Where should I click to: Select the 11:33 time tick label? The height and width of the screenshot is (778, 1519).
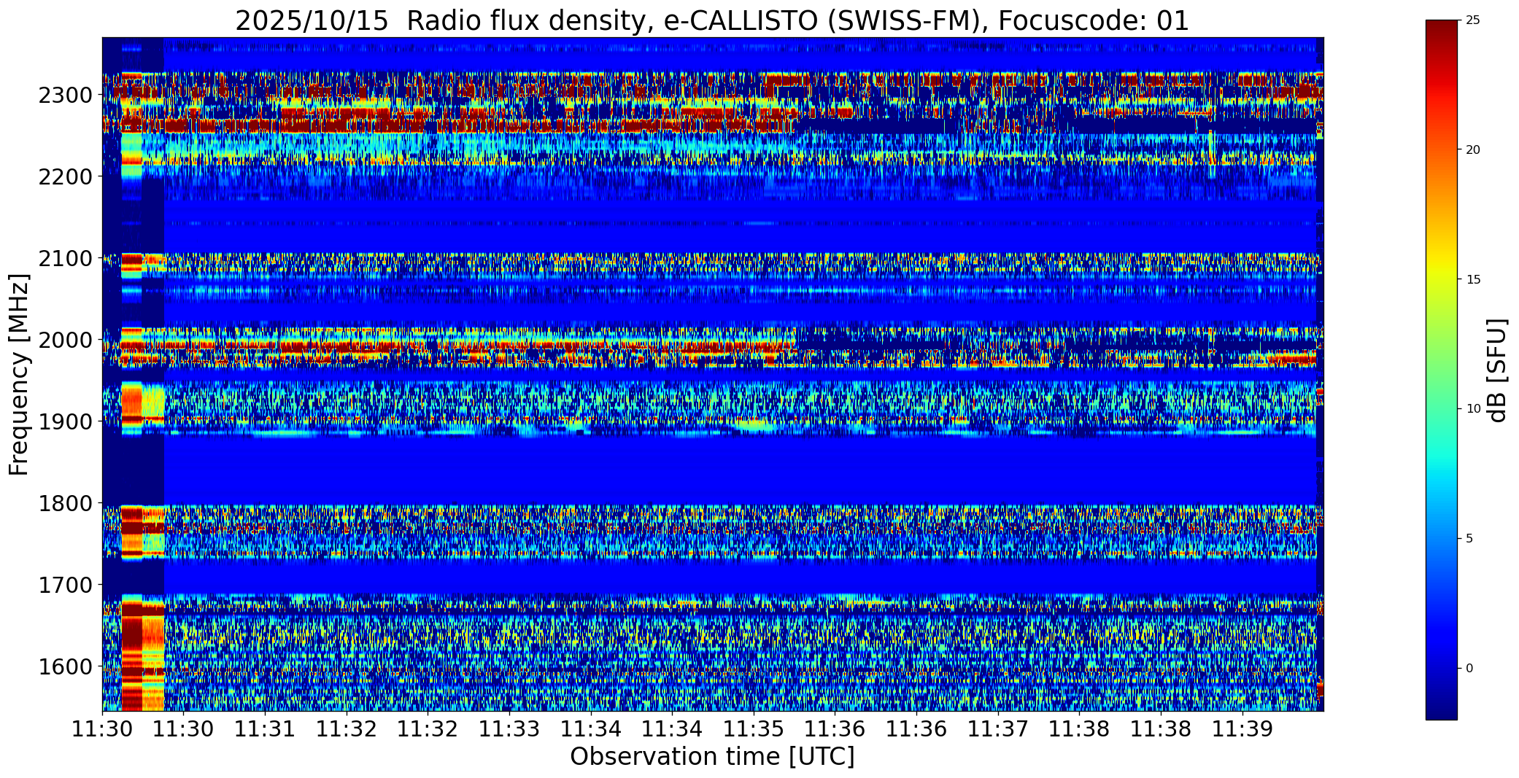[509, 729]
